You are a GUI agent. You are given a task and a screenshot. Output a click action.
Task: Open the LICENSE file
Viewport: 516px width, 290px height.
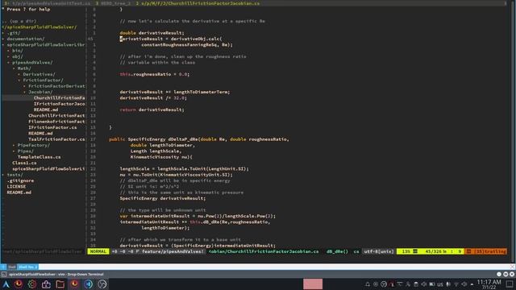[16, 187]
